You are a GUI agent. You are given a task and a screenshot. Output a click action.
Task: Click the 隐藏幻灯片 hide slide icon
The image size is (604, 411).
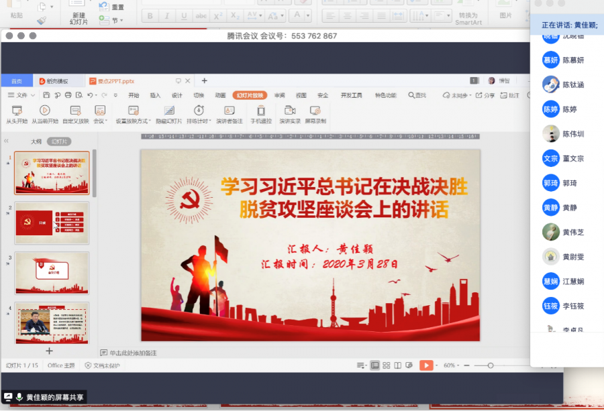(169, 111)
